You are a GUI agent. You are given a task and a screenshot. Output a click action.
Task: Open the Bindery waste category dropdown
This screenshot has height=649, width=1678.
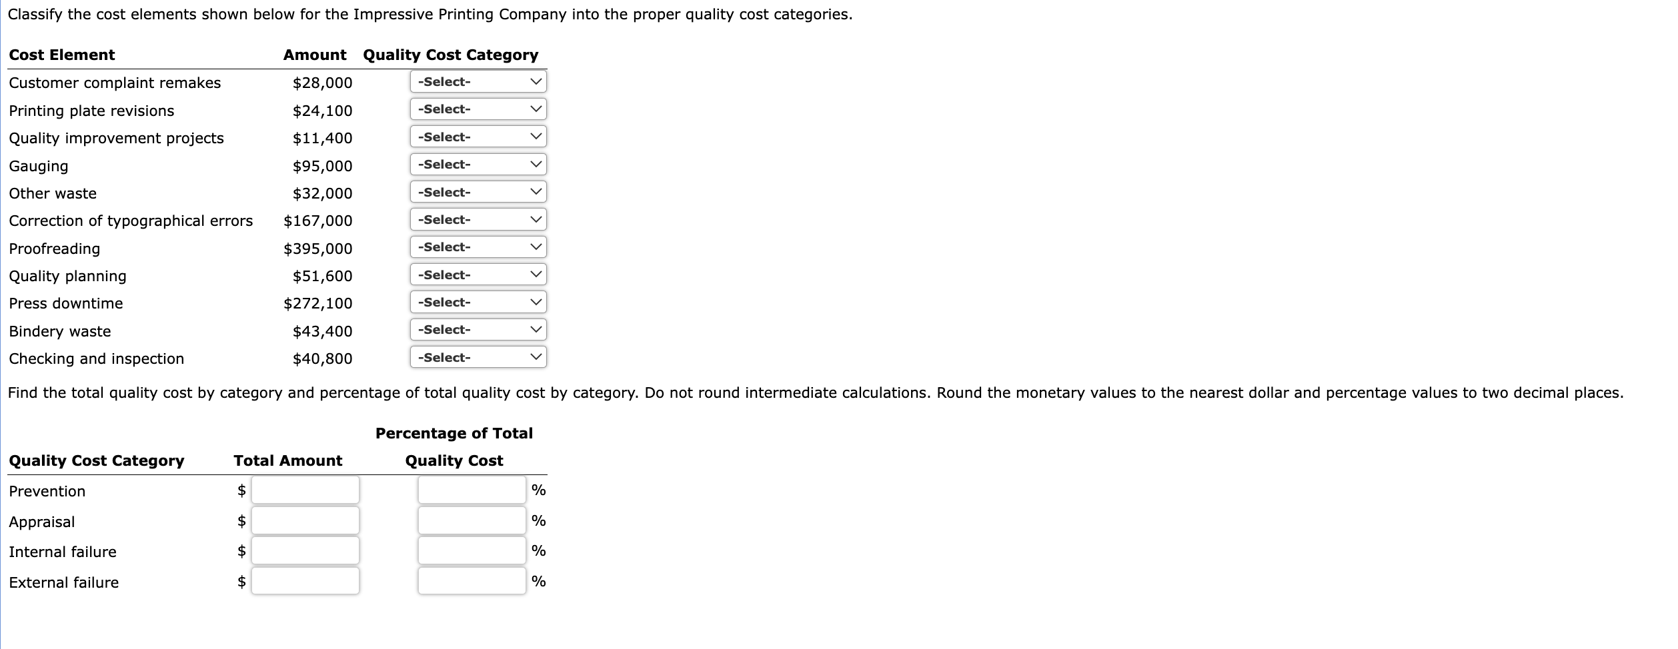click(x=477, y=329)
